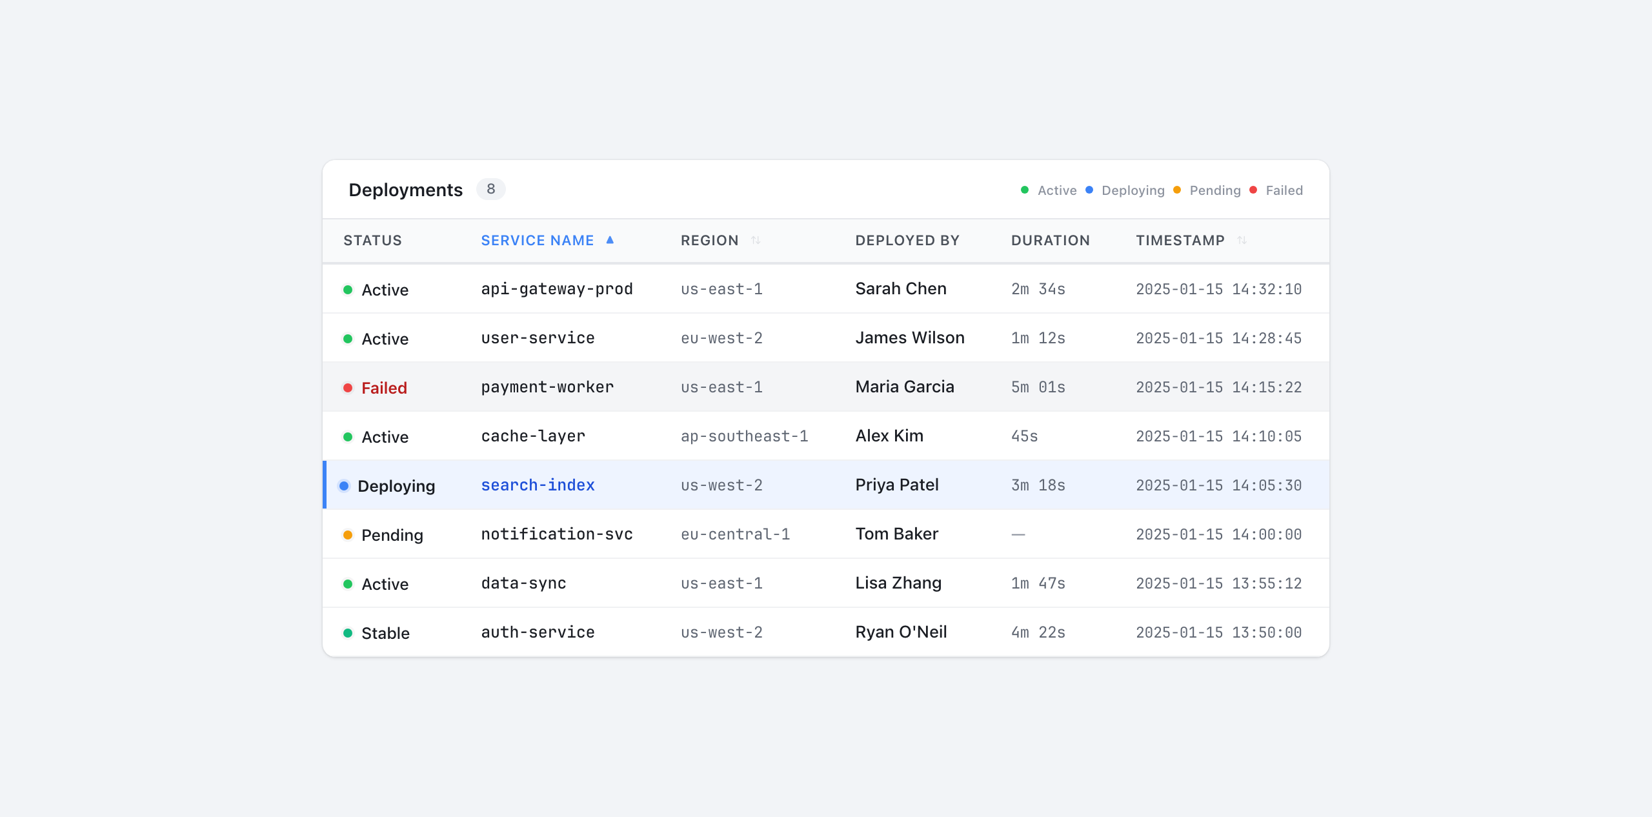Click the Deployed By column header
Viewport: 1652px width, 817px height.
pyautogui.click(x=907, y=241)
